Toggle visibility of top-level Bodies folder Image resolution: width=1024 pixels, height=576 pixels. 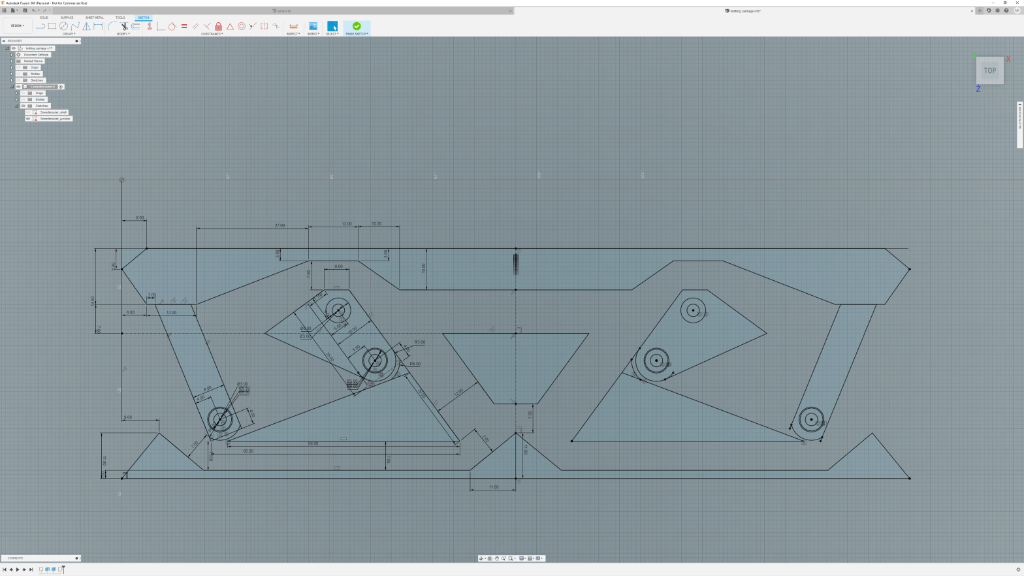click(x=18, y=74)
